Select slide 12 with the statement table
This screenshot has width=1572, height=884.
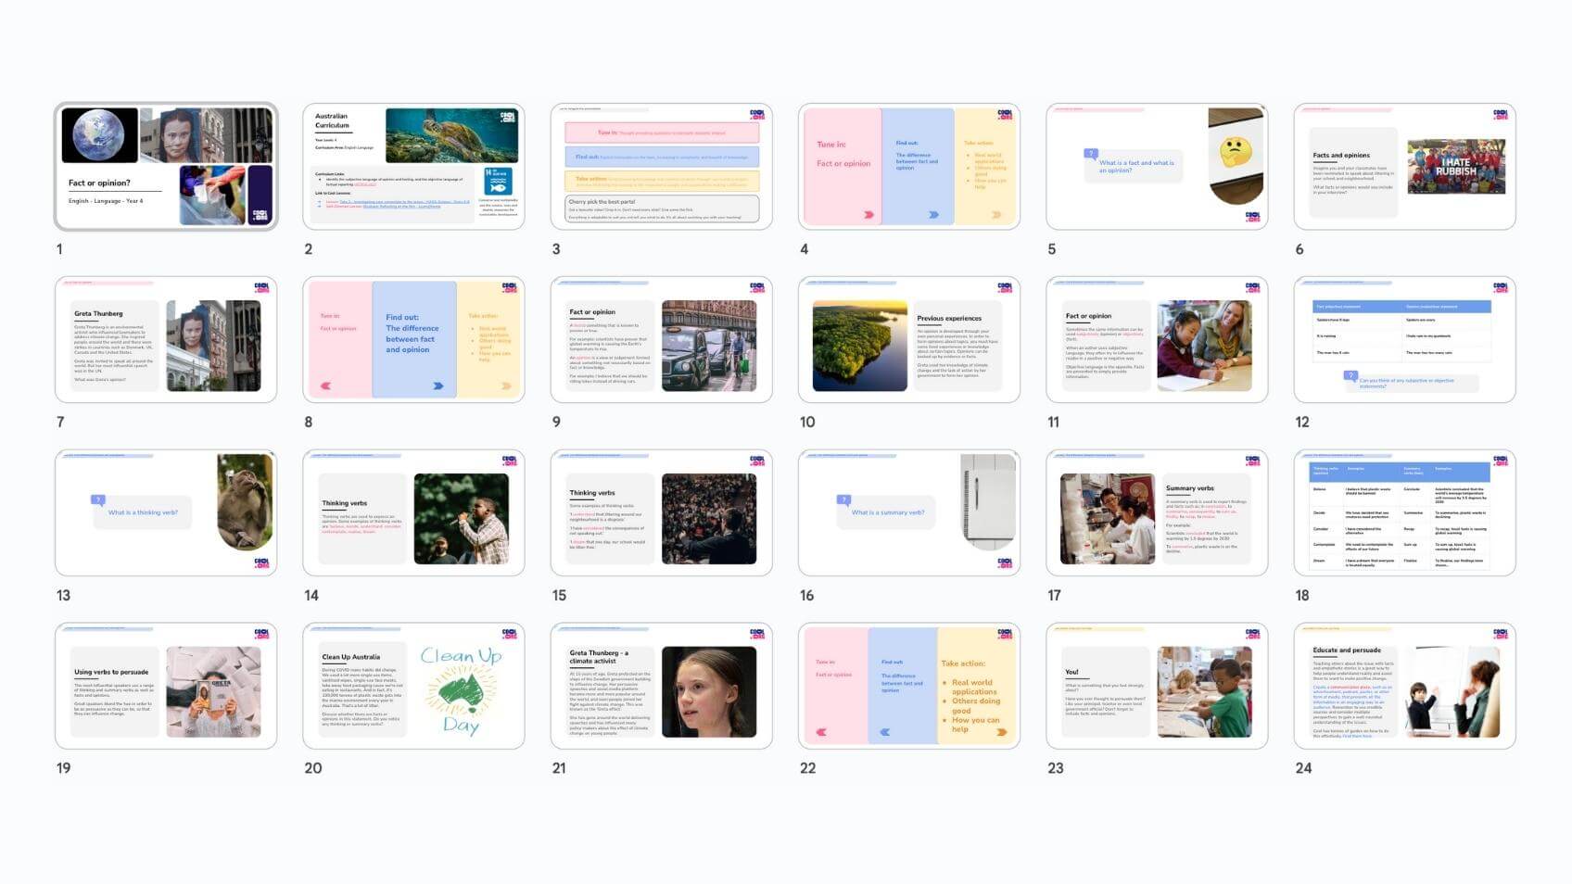[x=1404, y=340]
